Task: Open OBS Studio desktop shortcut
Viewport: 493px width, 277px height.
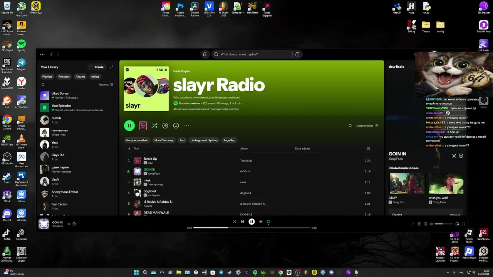Action: [x=7, y=159]
